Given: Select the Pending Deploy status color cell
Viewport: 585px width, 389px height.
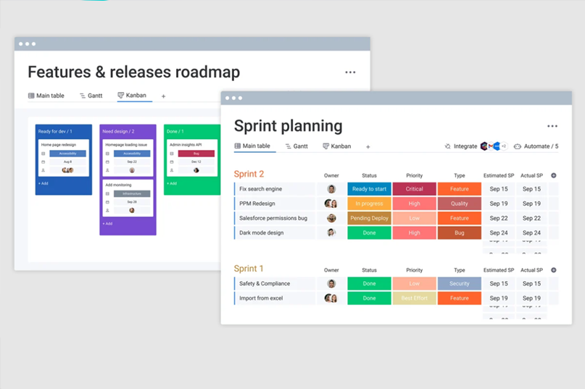Looking at the screenshot, I should [x=370, y=218].
